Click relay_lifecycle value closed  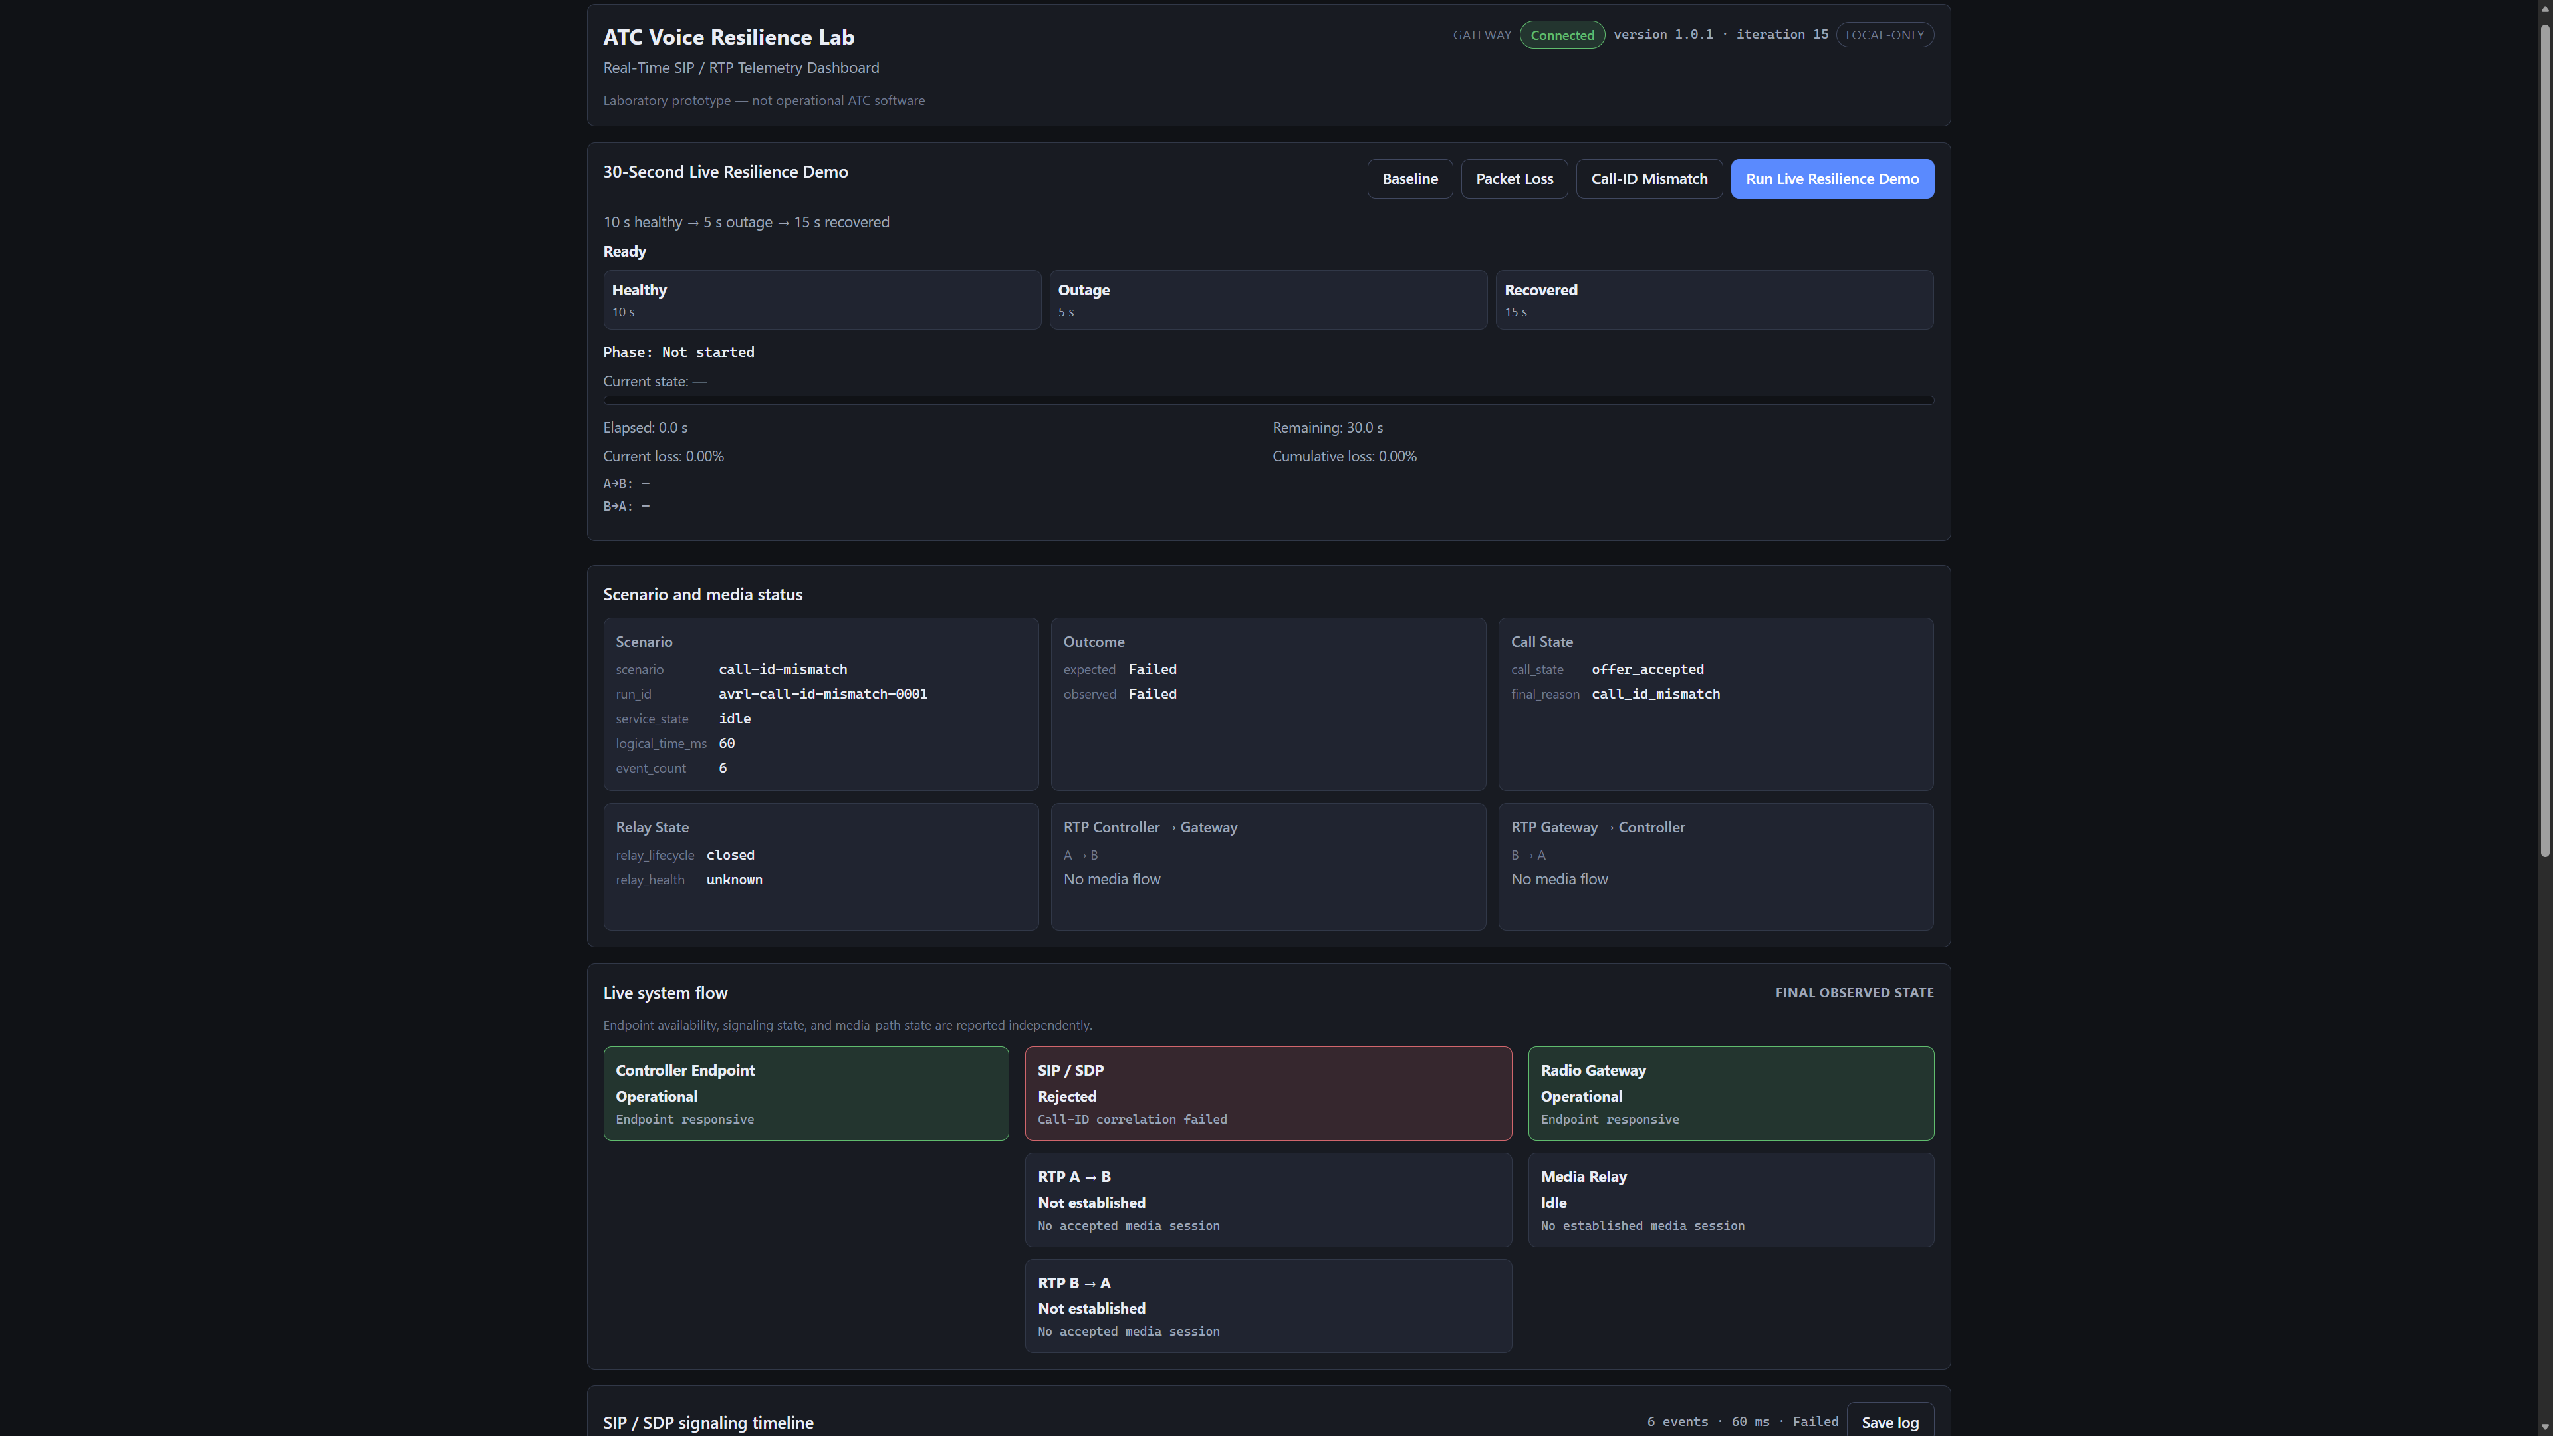coord(731,855)
